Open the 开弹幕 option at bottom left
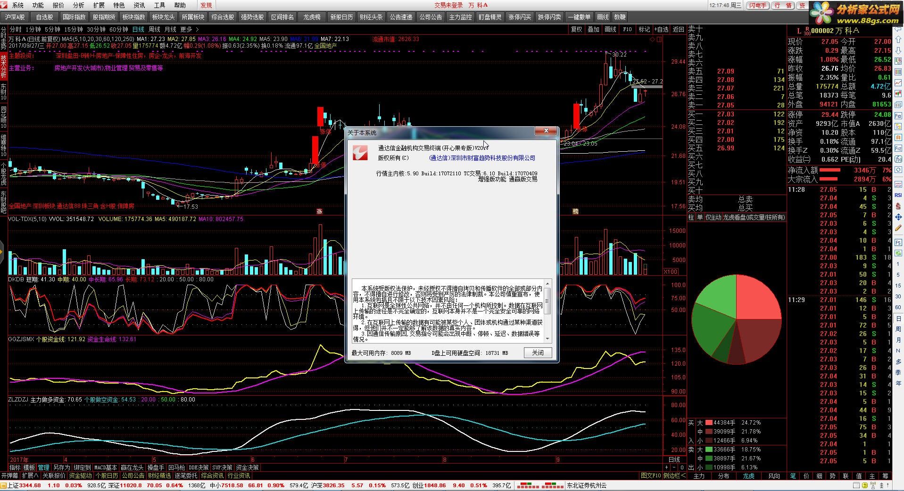The height and width of the screenshot is (491, 904). click(9, 476)
